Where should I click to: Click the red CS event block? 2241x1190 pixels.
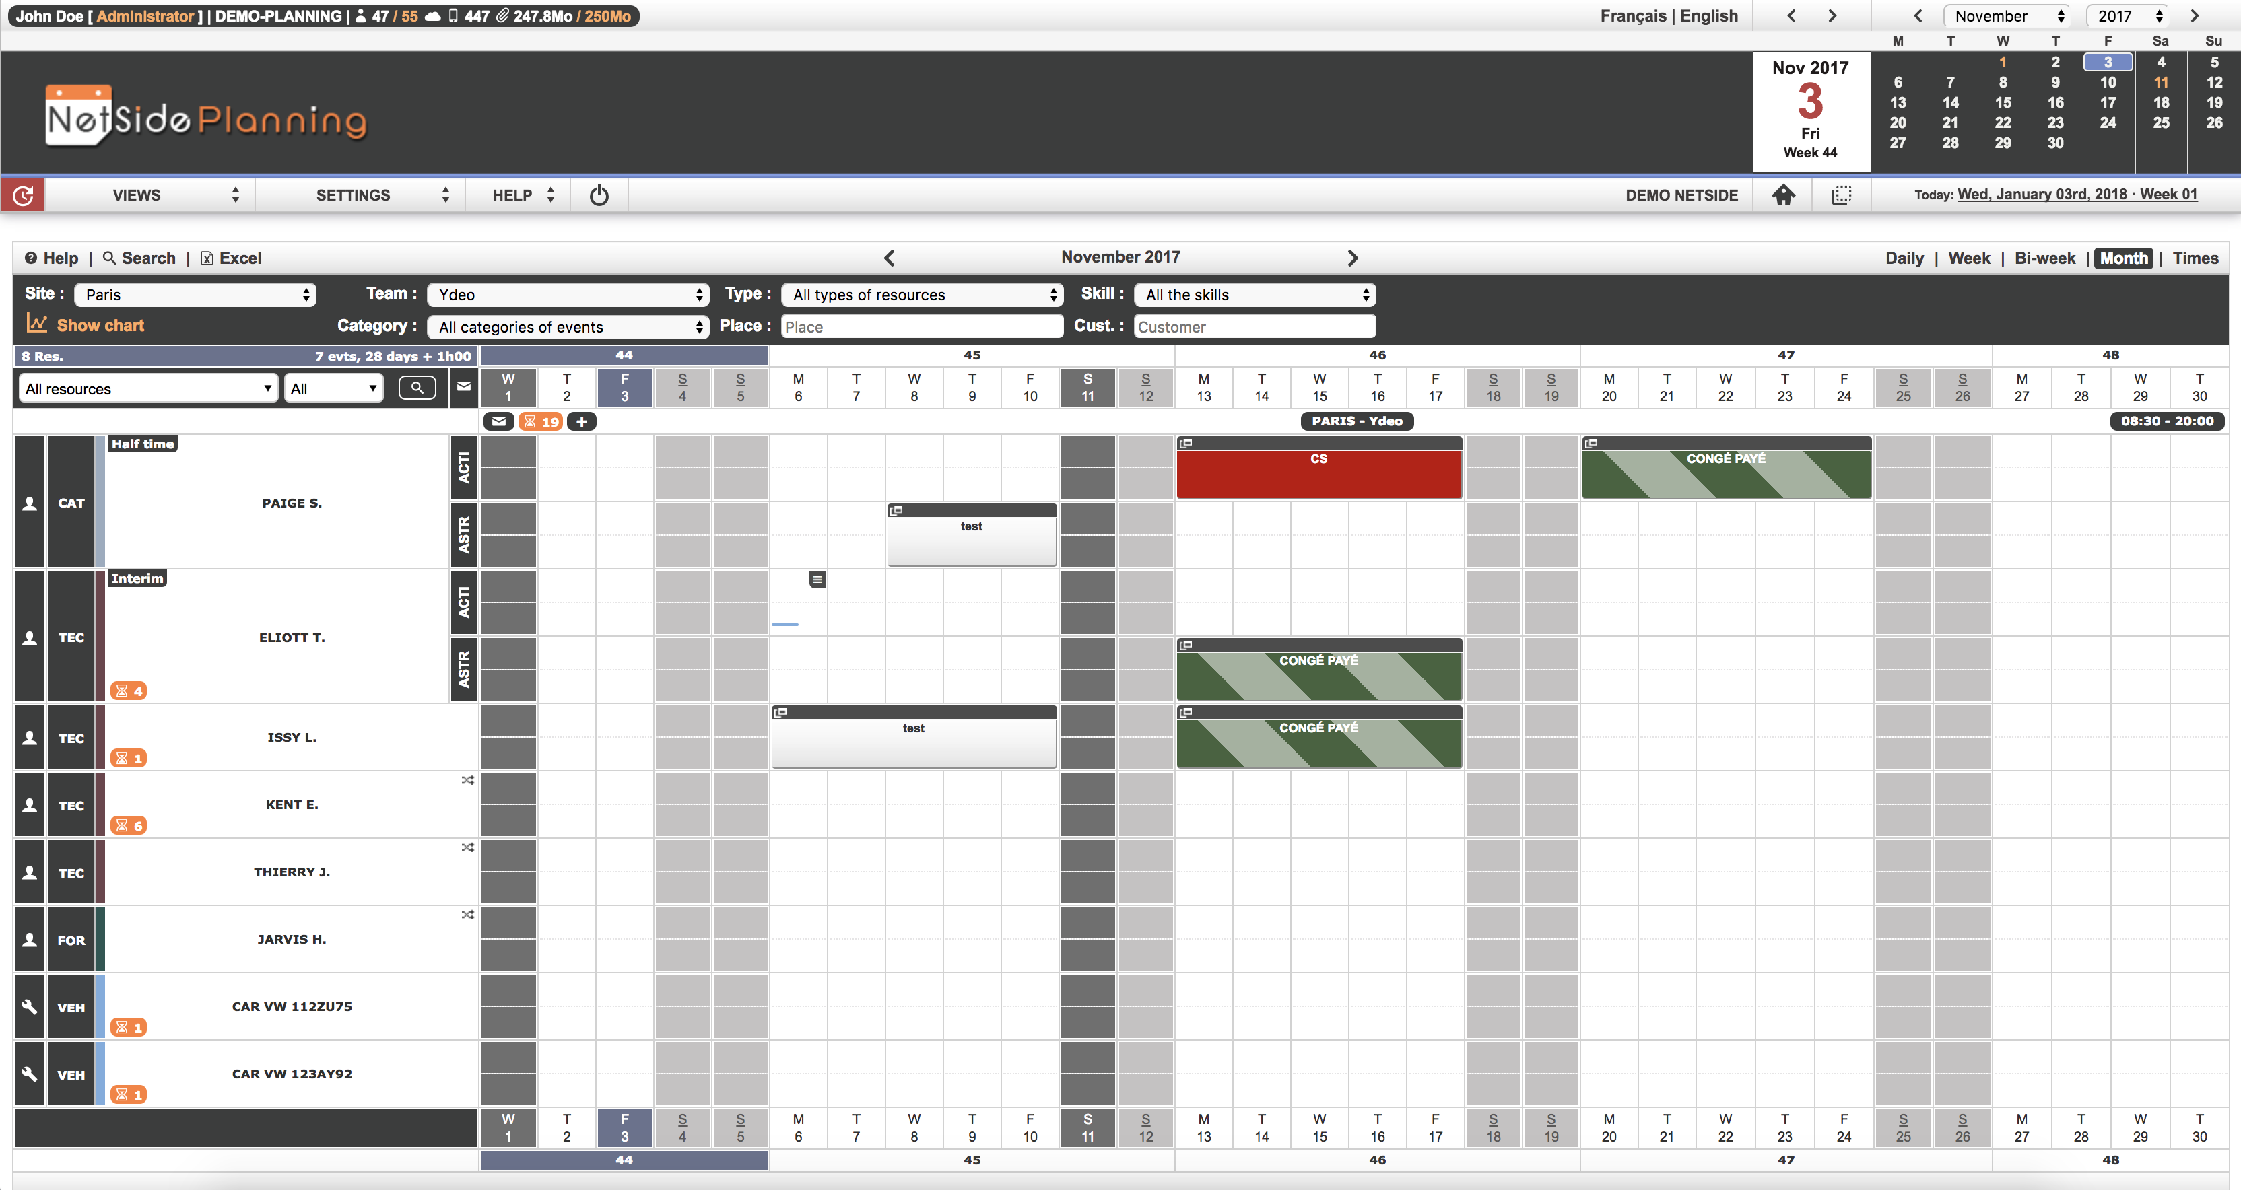pyautogui.click(x=1318, y=473)
